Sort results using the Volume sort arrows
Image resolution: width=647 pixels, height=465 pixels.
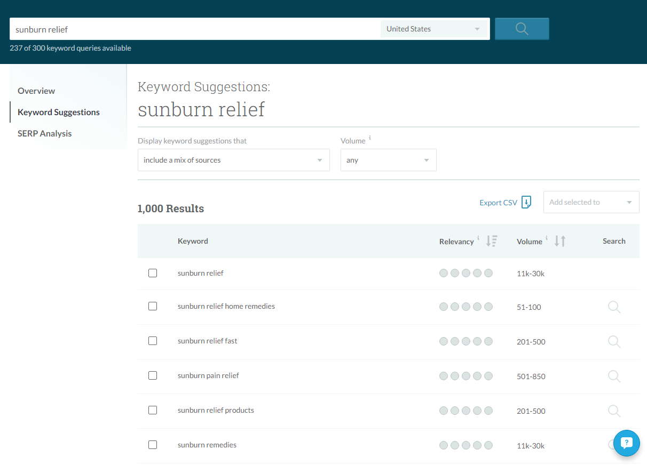(559, 240)
